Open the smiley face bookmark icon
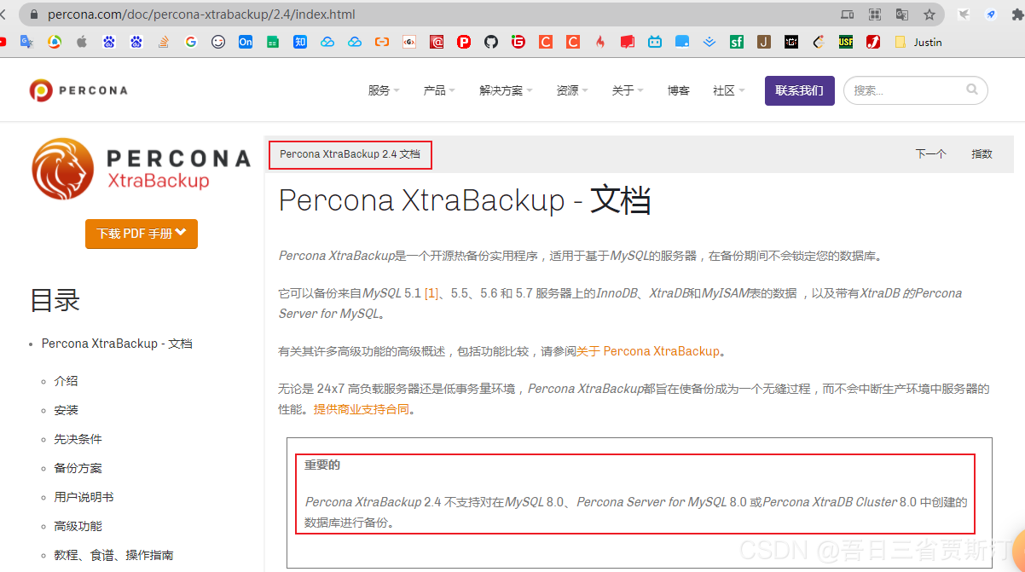The width and height of the screenshot is (1025, 572). point(218,42)
